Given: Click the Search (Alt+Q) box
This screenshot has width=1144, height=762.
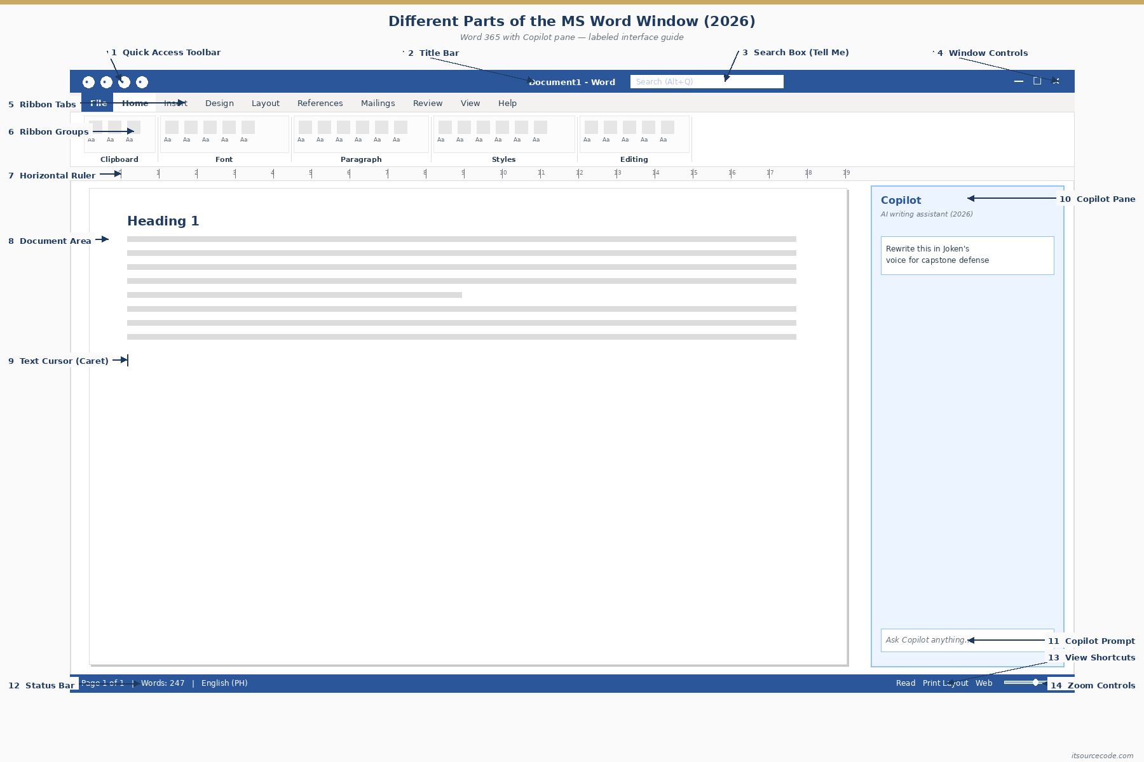Looking at the screenshot, I should pyautogui.click(x=707, y=81).
